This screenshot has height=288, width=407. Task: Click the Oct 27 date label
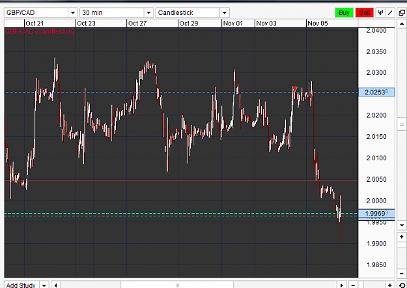137,23
